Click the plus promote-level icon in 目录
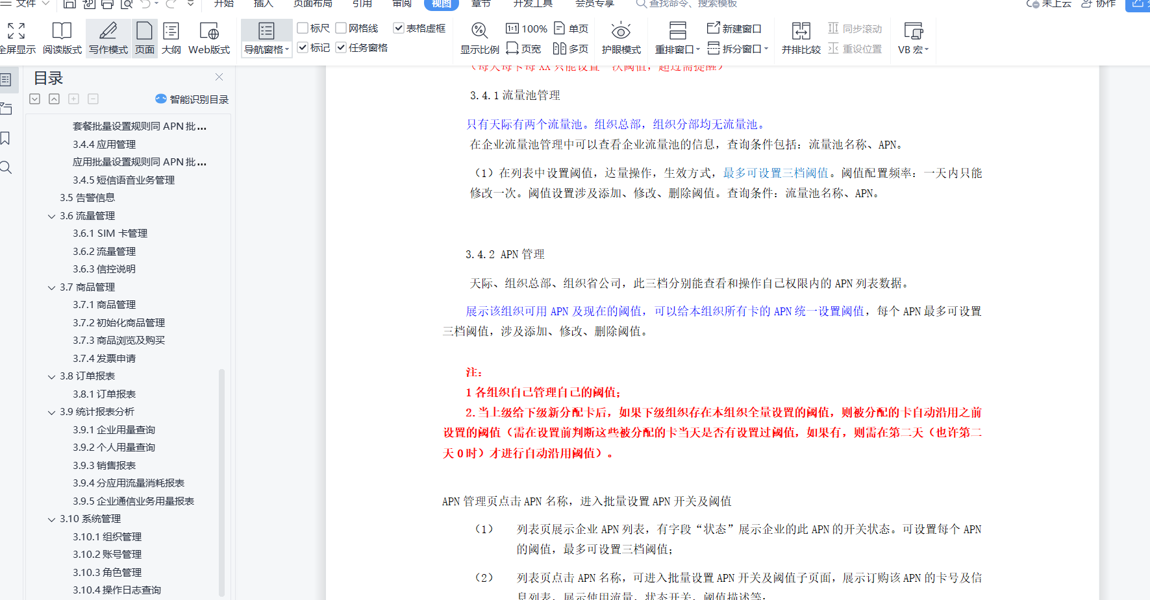 (x=74, y=99)
